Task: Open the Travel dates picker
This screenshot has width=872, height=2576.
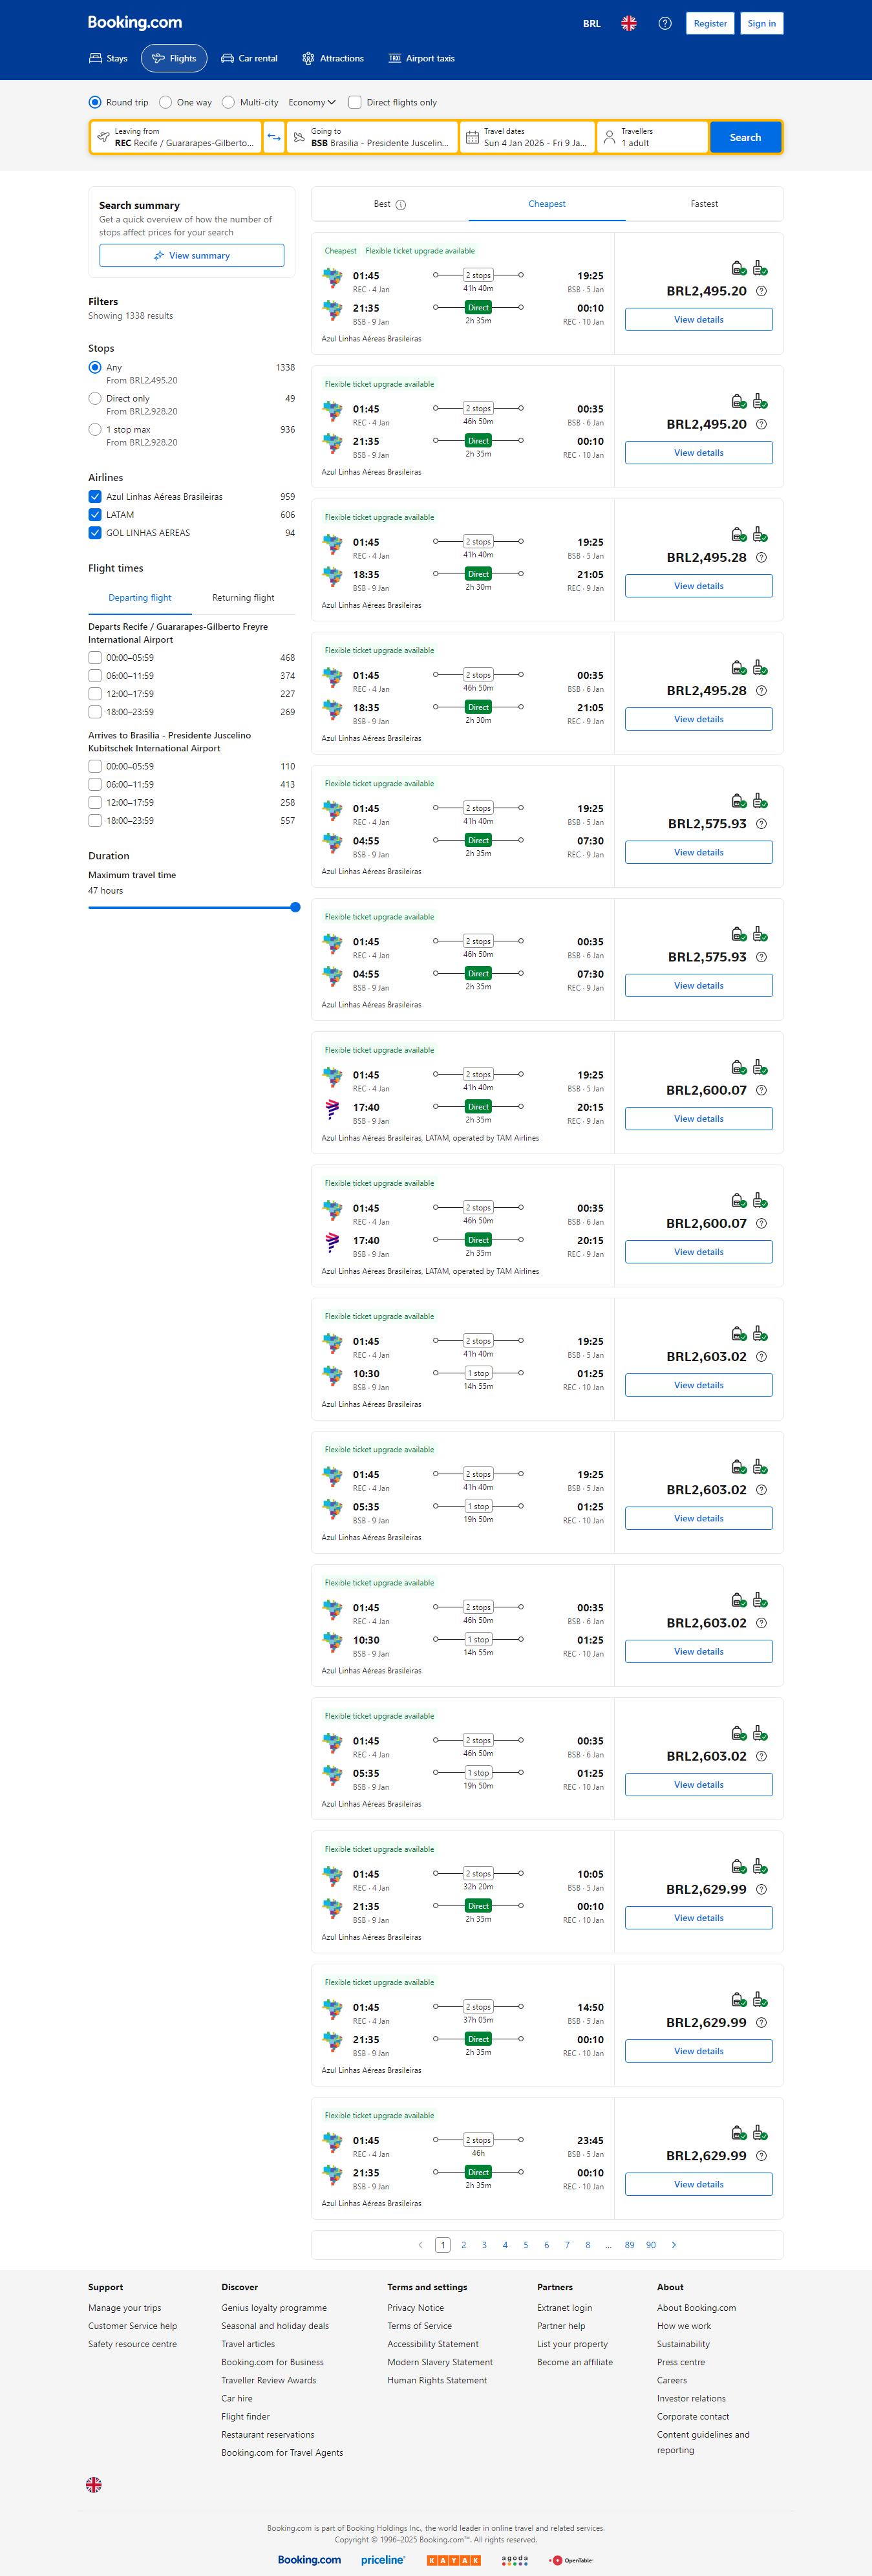Action: coord(527,137)
